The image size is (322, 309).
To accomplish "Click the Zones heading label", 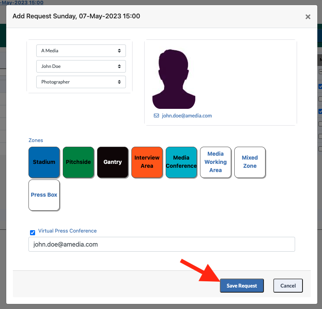I will (36, 140).
